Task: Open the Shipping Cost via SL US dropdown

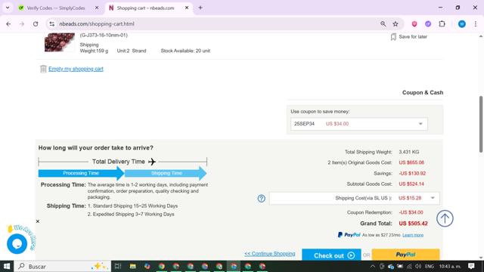Action: pyautogui.click(x=355, y=198)
